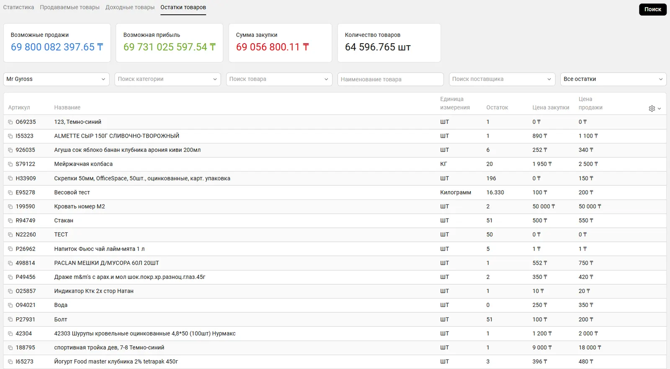Copy article number E95278
This screenshot has height=369, width=670.
[x=10, y=192]
